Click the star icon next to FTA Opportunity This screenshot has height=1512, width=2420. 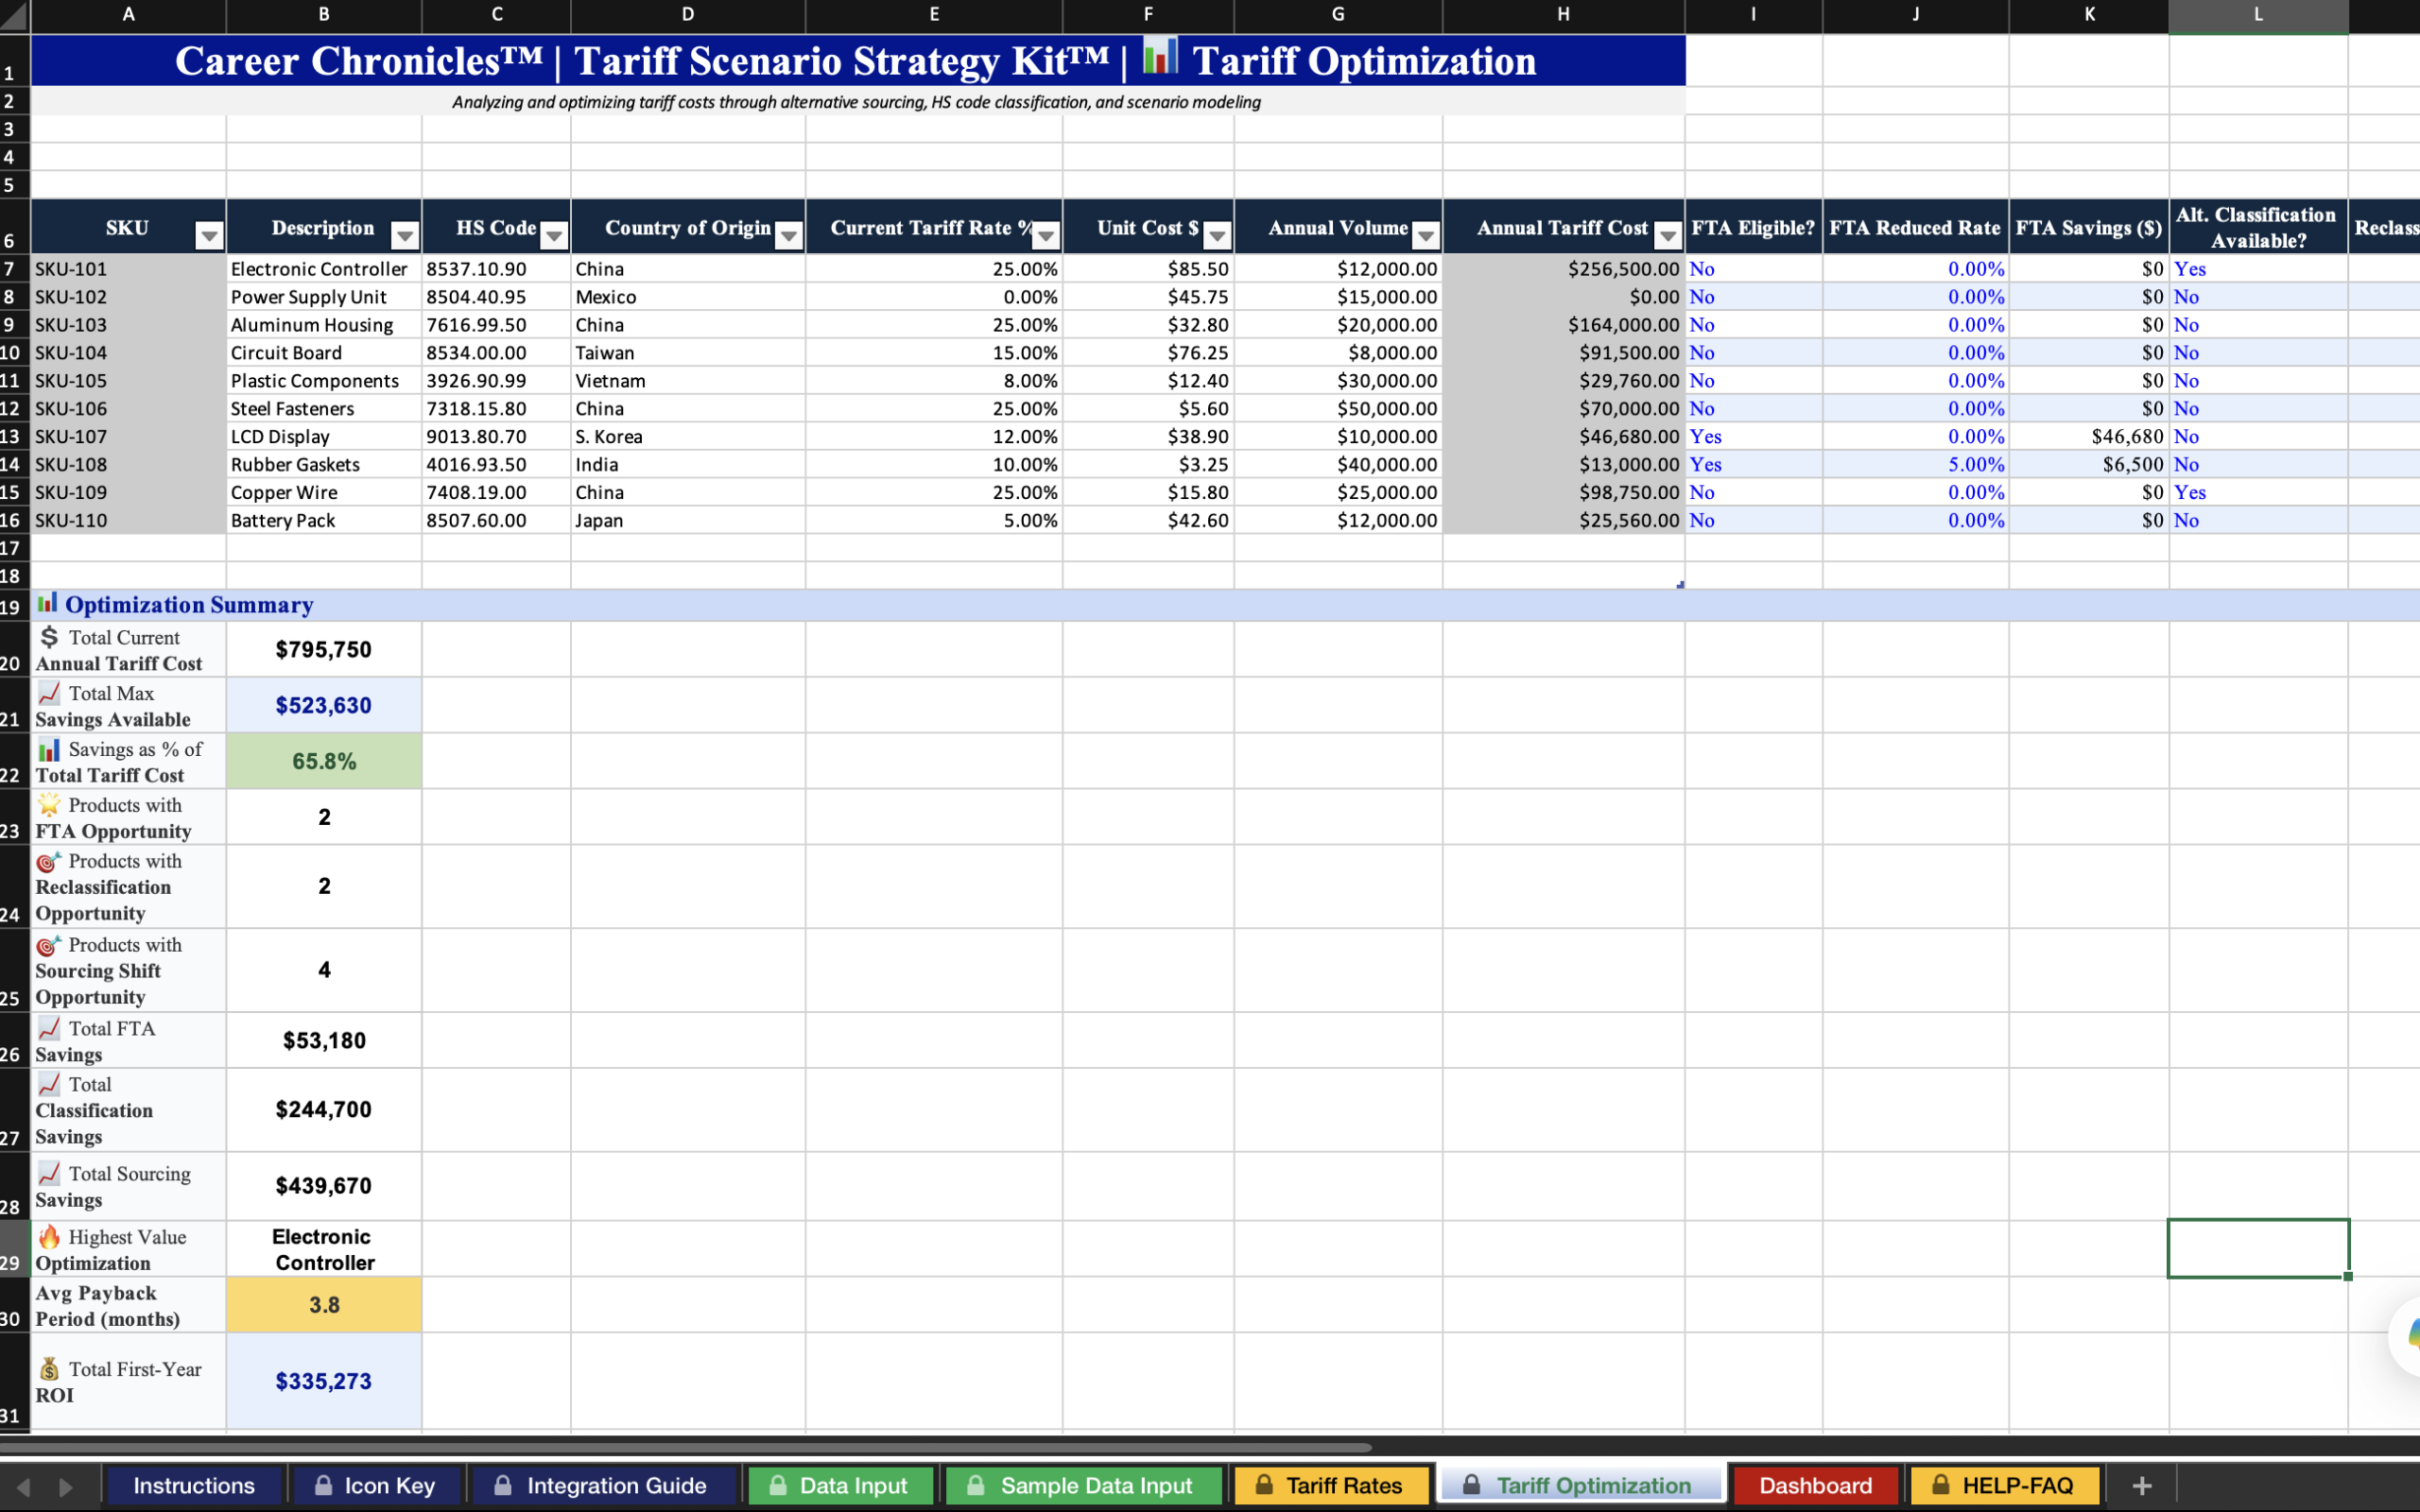tap(49, 804)
